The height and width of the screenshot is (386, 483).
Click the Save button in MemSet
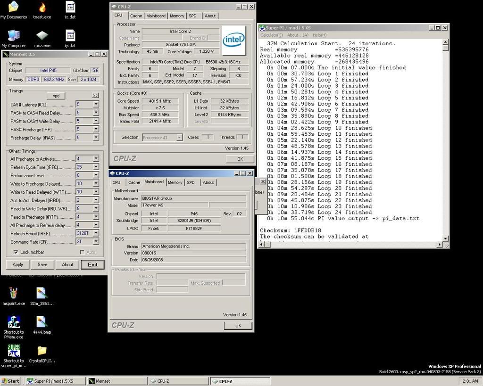[42, 265]
